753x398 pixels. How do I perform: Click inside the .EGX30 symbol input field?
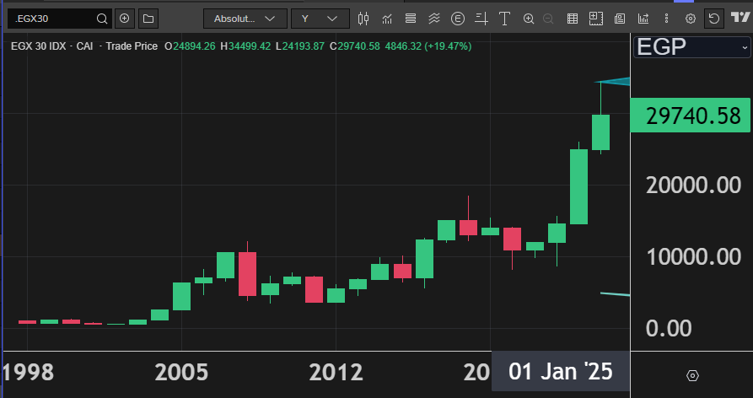(51, 19)
